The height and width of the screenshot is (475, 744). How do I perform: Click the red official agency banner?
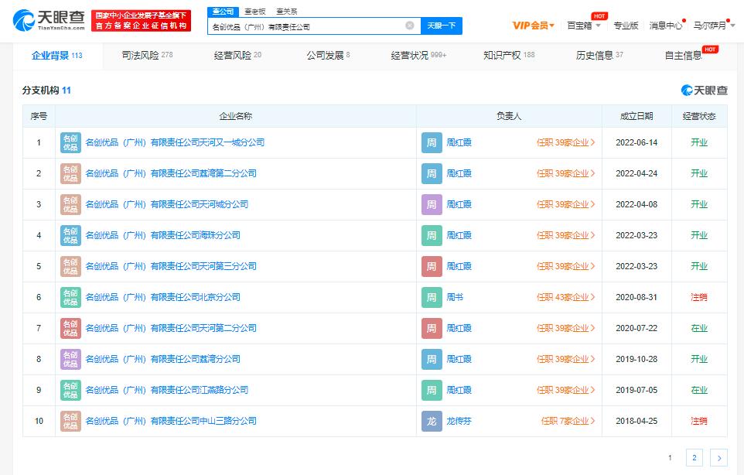tap(141, 20)
